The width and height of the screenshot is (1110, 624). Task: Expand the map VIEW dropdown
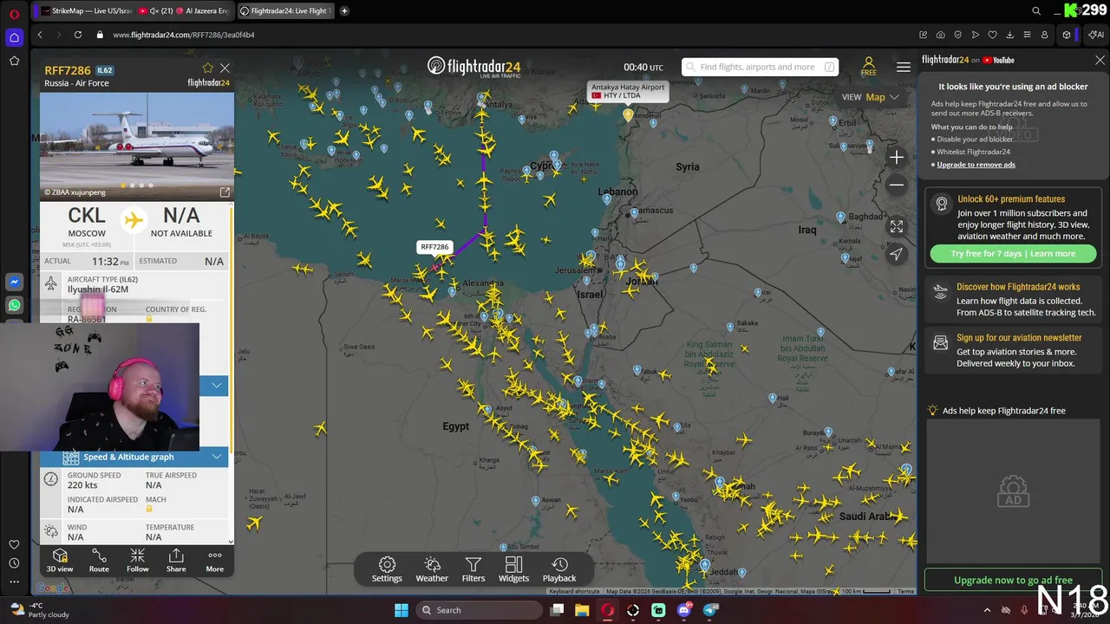[871, 97]
